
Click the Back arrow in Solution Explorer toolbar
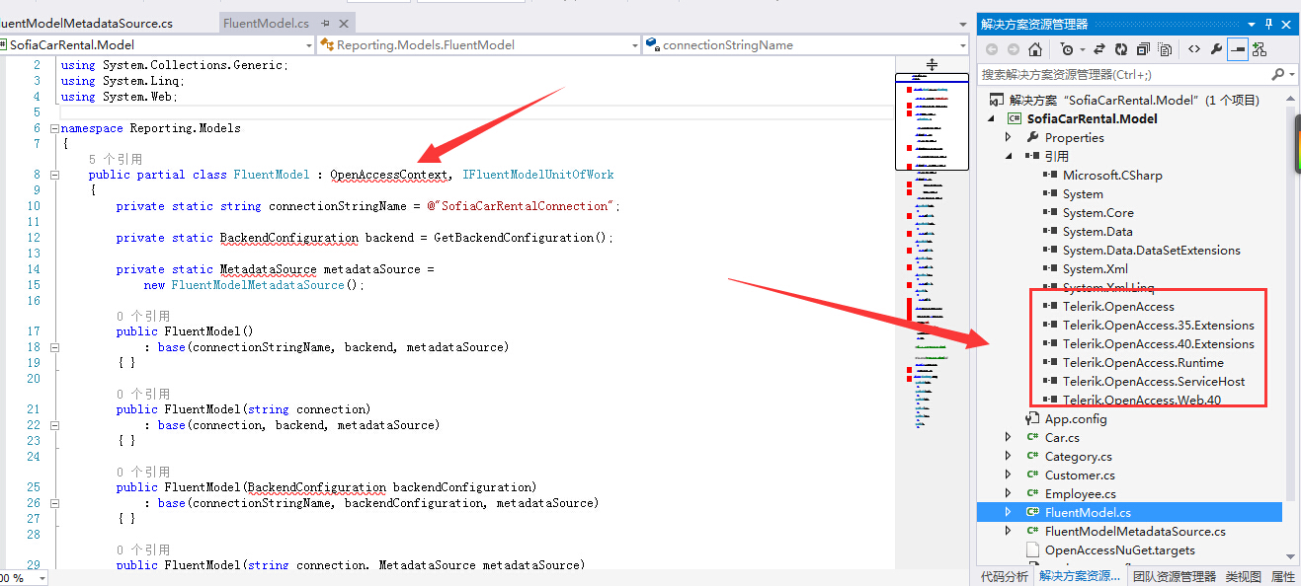992,48
